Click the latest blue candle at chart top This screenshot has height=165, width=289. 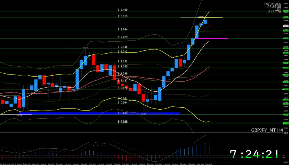tap(205, 21)
